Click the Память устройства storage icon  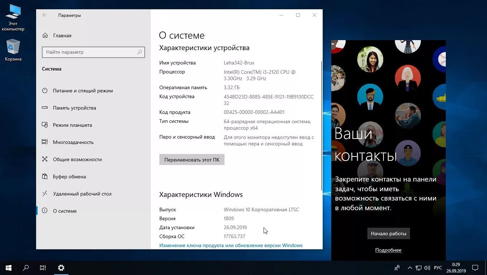click(x=45, y=108)
